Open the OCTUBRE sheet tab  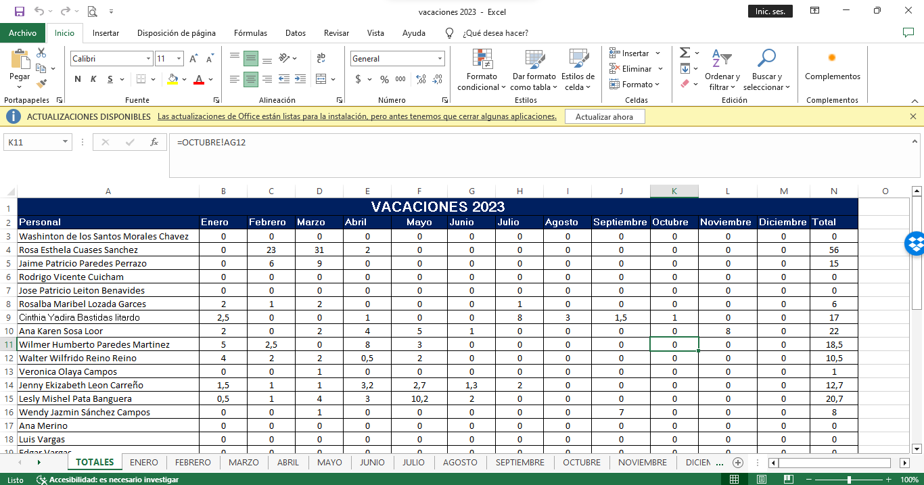[581, 463]
